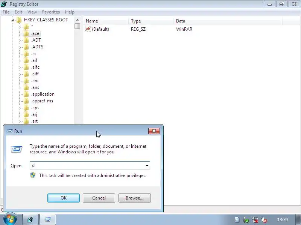Collapse the HKEY_CLASSES_ROOT tree node
The height and width of the screenshot is (225, 301).
[12, 20]
